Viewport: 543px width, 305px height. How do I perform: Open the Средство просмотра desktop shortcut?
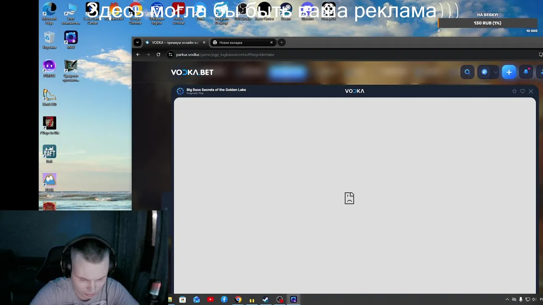coord(71,70)
